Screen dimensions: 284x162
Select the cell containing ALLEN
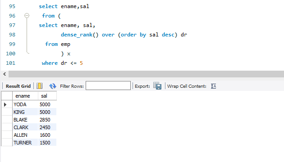pyautogui.click(x=25, y=135)
